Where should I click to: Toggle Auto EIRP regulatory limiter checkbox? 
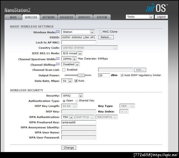[122, 75]
